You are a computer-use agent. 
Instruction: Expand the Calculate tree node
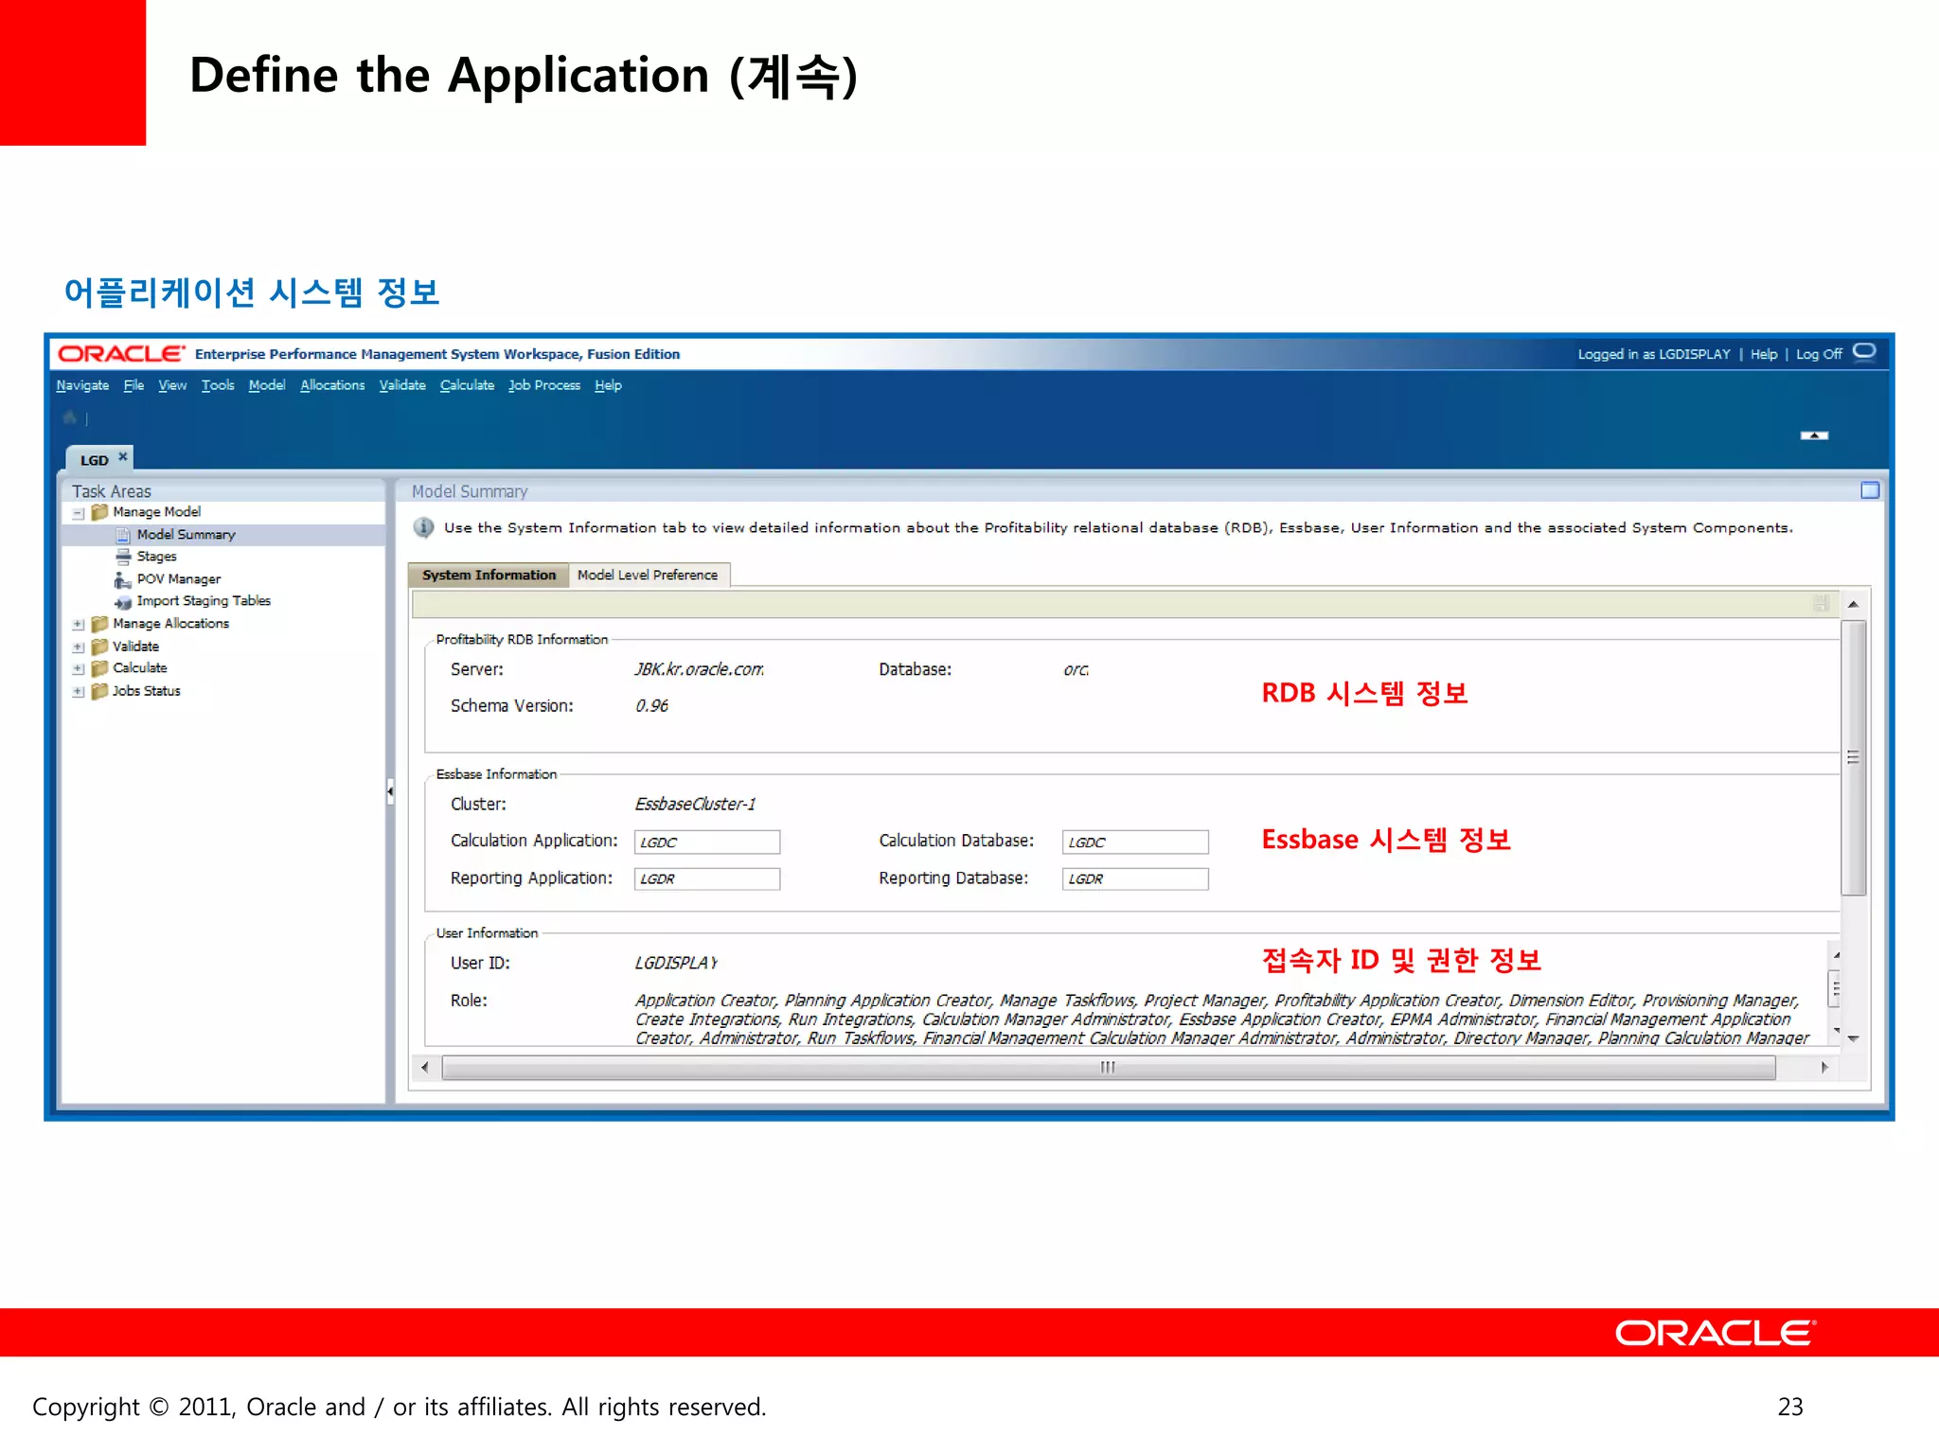79,669
